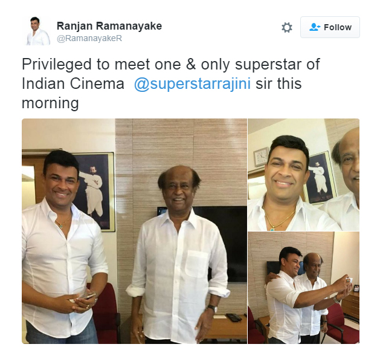Open the large left photo of two men
This screenshot has height=347, width=383.
tap(134, 231)
